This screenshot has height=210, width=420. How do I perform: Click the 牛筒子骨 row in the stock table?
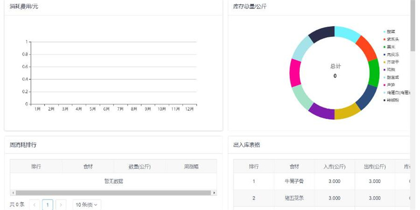[x=294, y=182]
